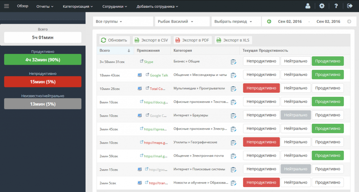This screenshot has height=192, width=359.
Task: Expand the Отчеты menu
Action: click(45, 6)
